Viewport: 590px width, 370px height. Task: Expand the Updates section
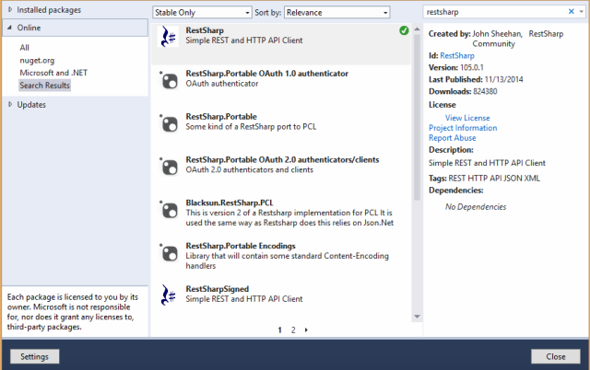(x=10, y=104)
